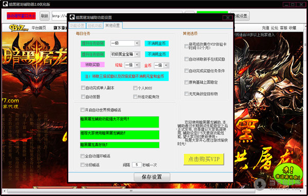Switch to the 挂机功能 tab
The height and width of the screenshot is (196, 308).
click(x=94, y=26)
